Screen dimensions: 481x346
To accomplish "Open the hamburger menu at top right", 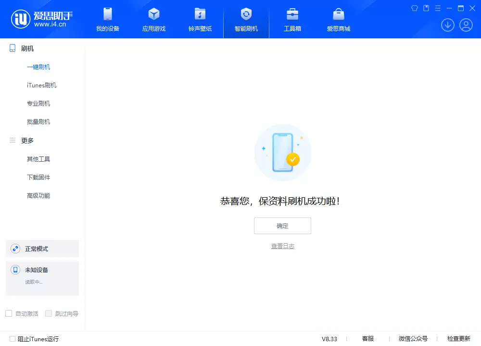I will 437,8.
